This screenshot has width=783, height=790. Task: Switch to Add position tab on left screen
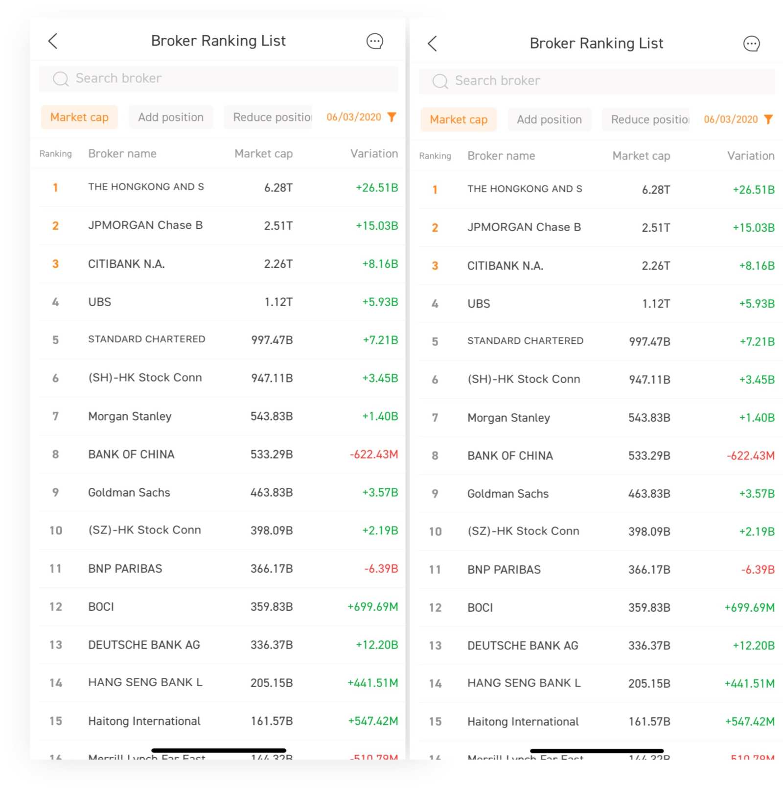click(171, 118)
